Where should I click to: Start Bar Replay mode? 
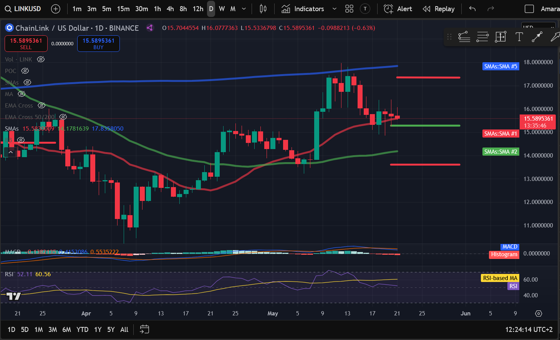tap(439, 9)
